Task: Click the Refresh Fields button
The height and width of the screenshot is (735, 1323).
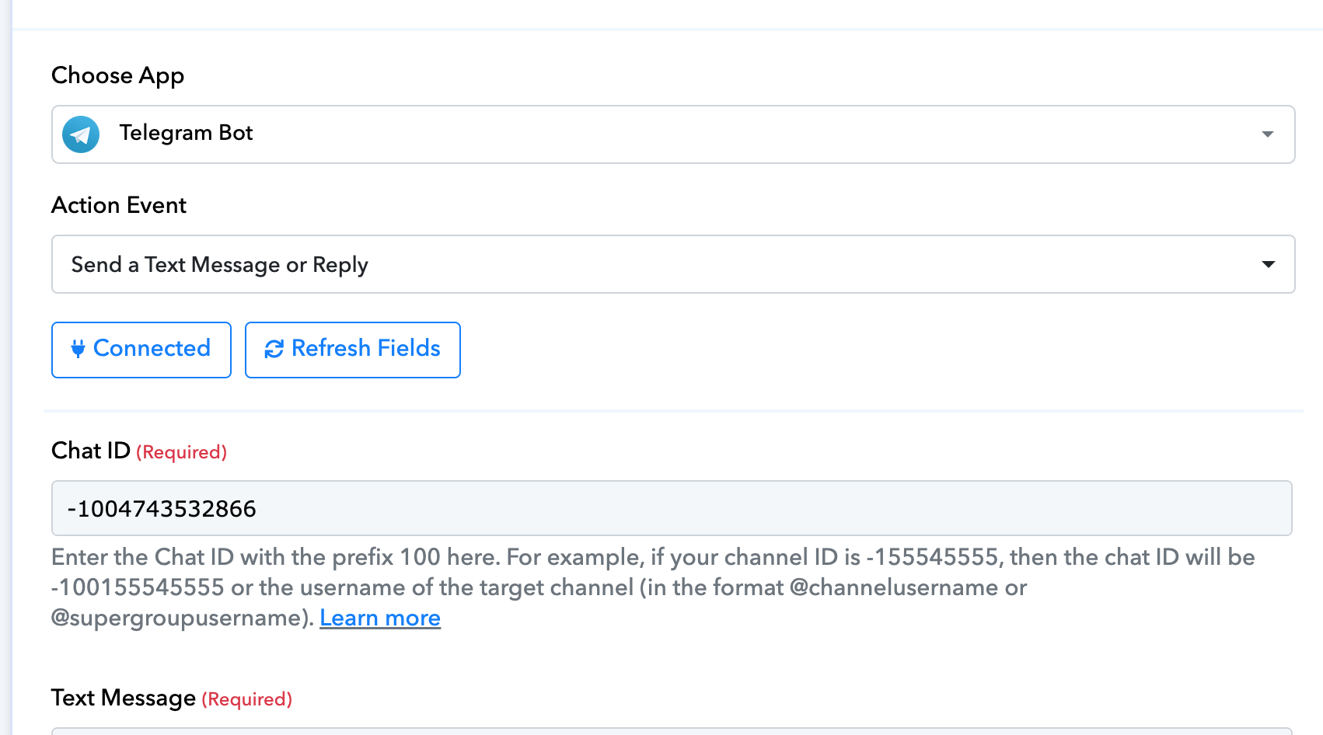Action: [x=353, y=350]
